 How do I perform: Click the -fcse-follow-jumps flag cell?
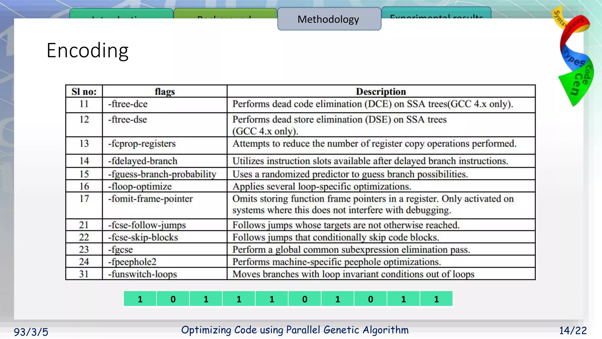[165, 225]
